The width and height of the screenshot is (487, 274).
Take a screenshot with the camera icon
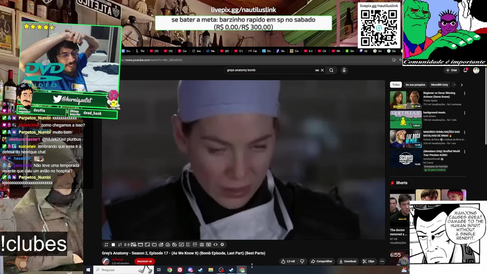(202, 245)
